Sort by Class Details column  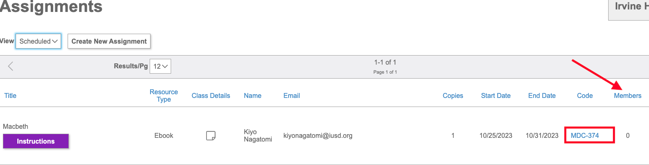click(x=211, y=95)
